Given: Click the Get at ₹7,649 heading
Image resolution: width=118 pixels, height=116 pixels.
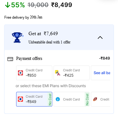Looking at the screenshot, I should coord(43,34).
